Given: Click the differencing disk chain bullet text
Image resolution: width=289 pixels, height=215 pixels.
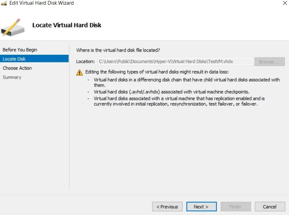Looking at the screenshot, I should click(187, 80).
